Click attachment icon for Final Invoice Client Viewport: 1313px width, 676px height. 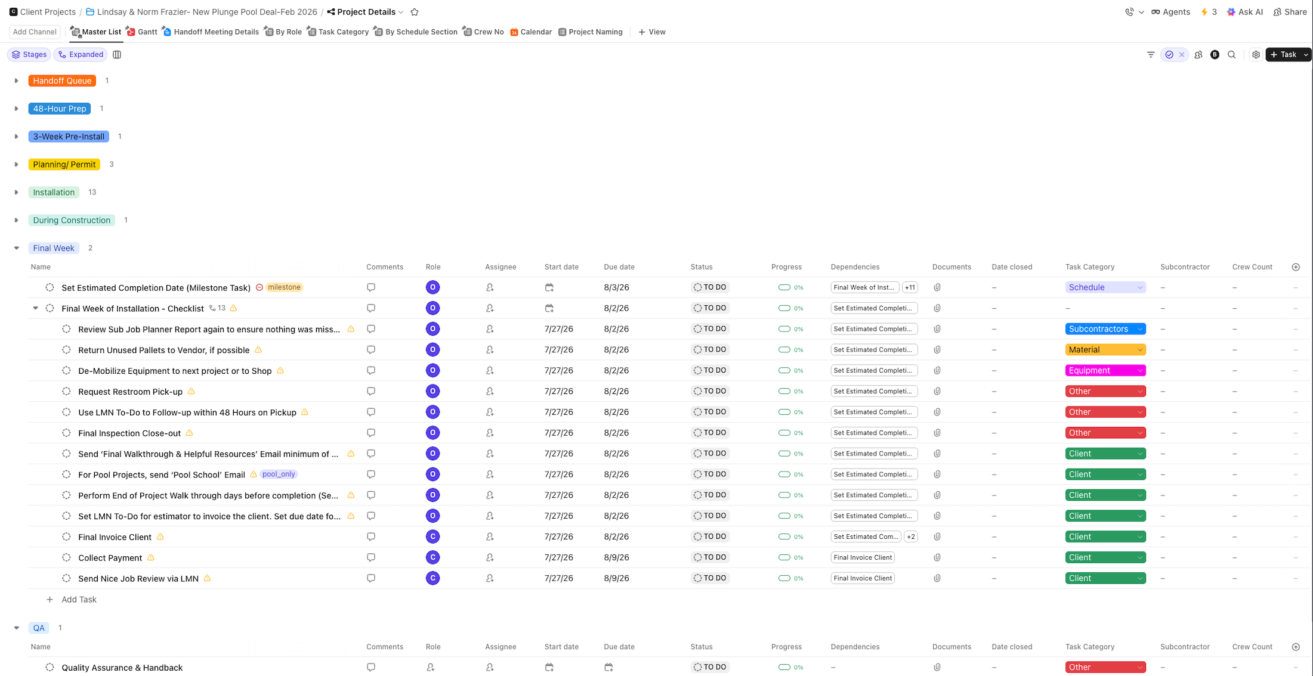pyautogui.click(x=937, y=537)
